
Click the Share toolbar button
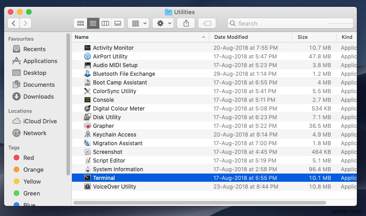[x=186, y=23]
